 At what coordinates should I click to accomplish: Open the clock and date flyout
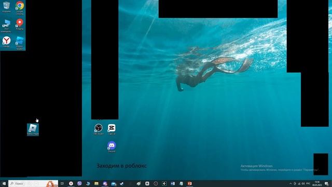(317, 183)
